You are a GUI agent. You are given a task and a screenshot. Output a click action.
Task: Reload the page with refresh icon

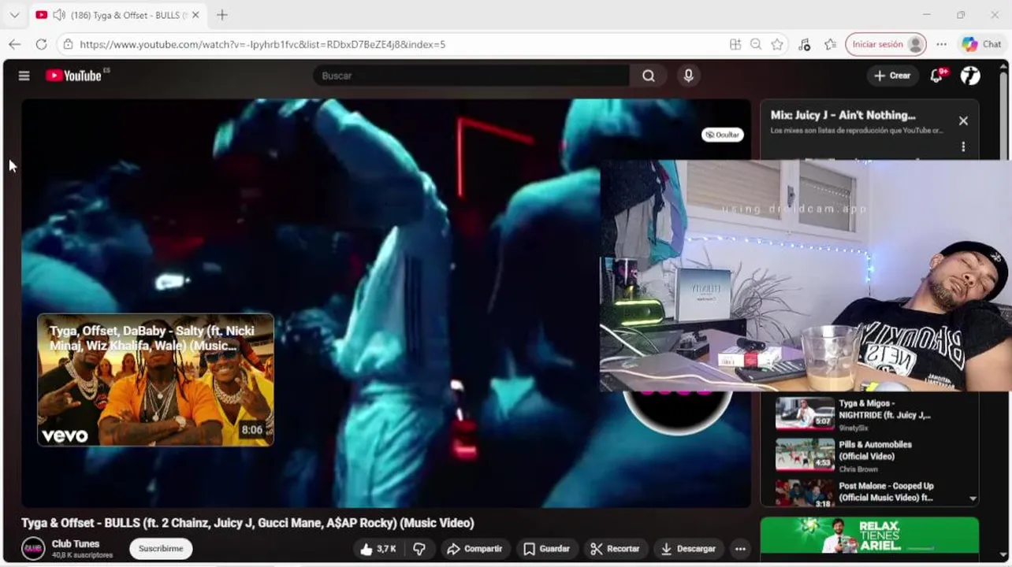click(x=41, y=44)
